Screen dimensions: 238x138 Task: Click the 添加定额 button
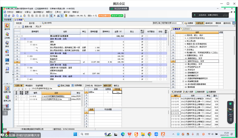tap(177, 92)
